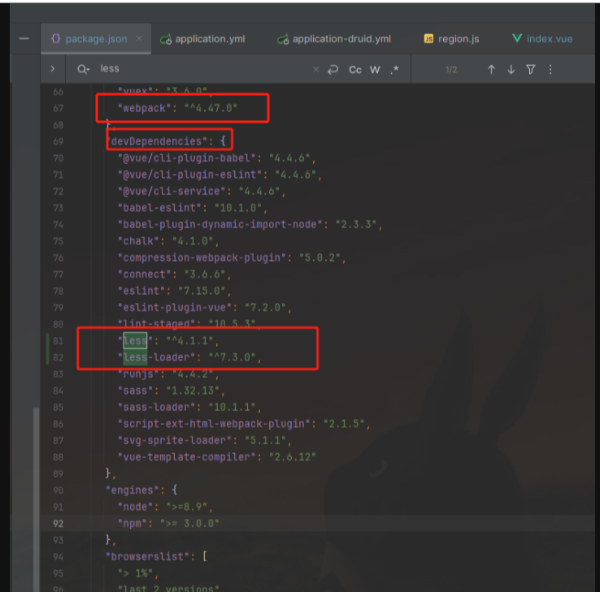Viewport: 600px width, 592px height.
Task: Click "babel-plugin-dynamic-import-node" entry
Action: (220, 225)
